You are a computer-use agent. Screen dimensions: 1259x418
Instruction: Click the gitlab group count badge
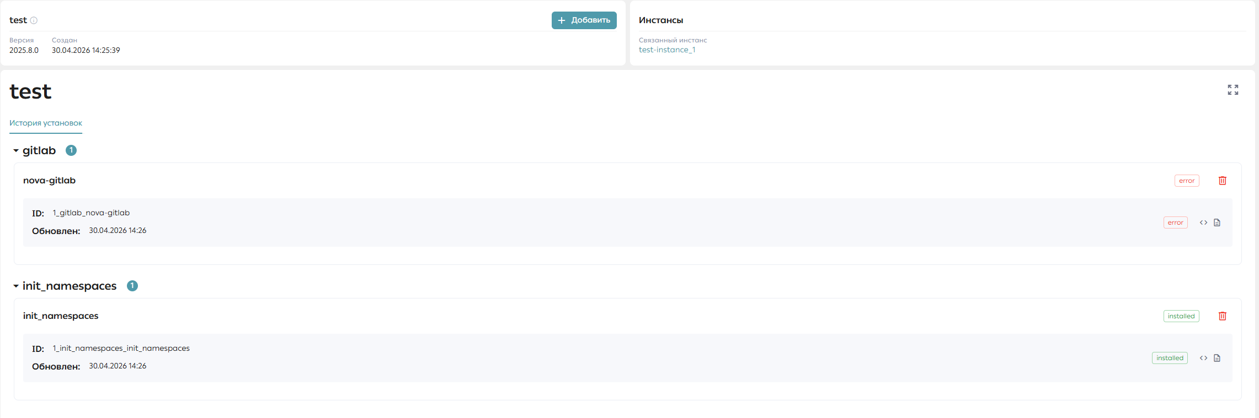pyautogui.click(x=71, y=150)
